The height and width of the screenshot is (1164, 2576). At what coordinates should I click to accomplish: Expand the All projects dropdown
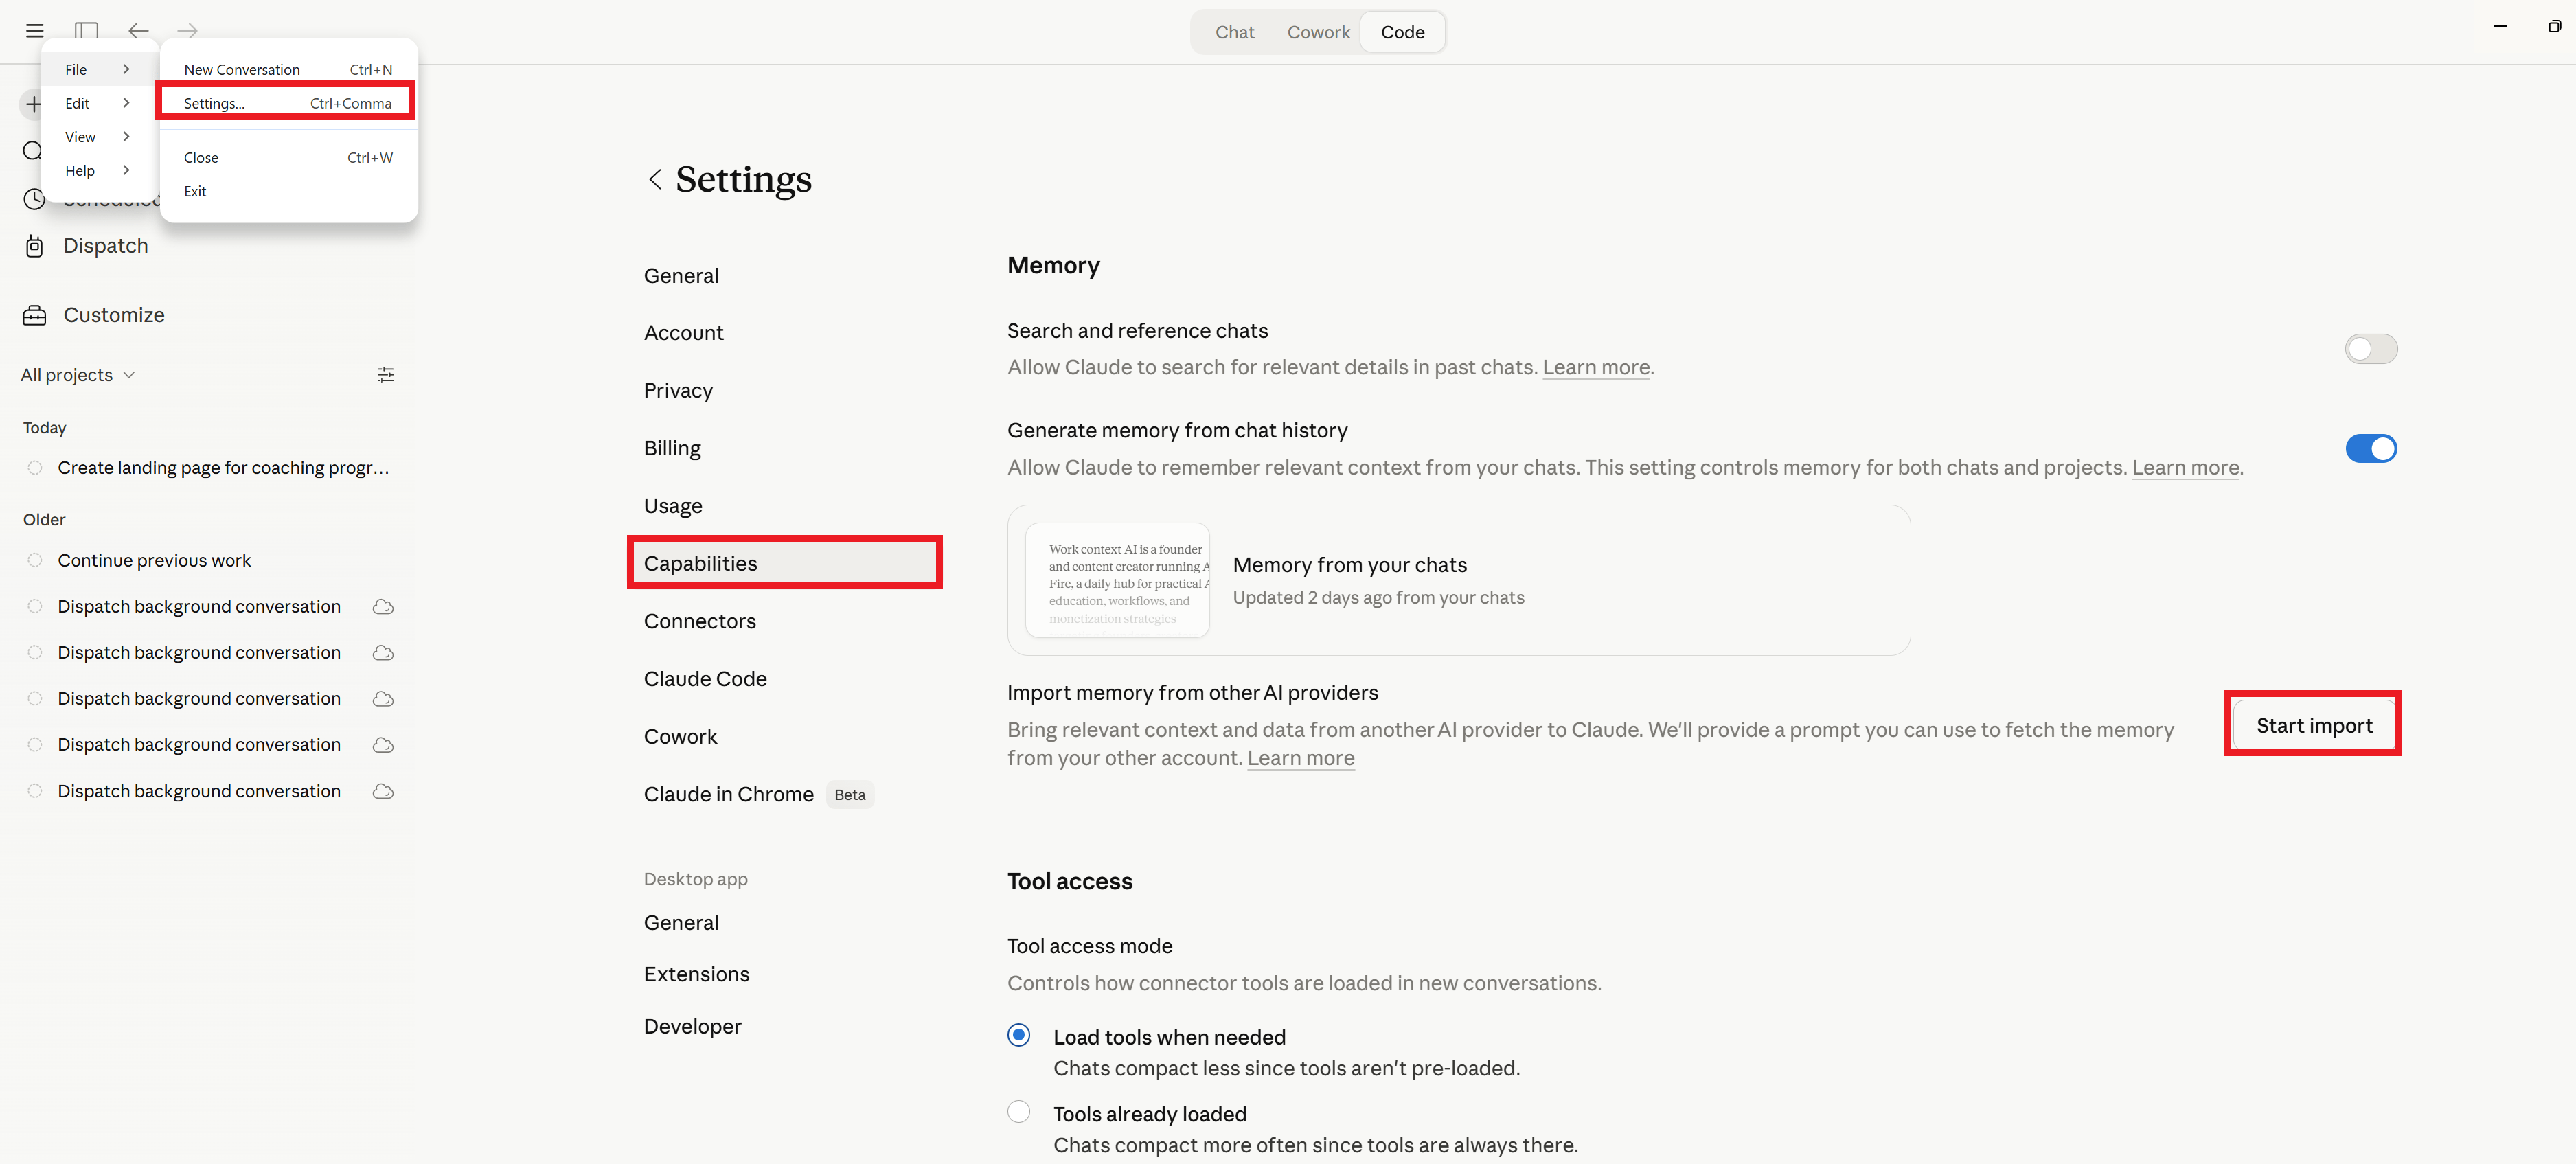[77, 374]
